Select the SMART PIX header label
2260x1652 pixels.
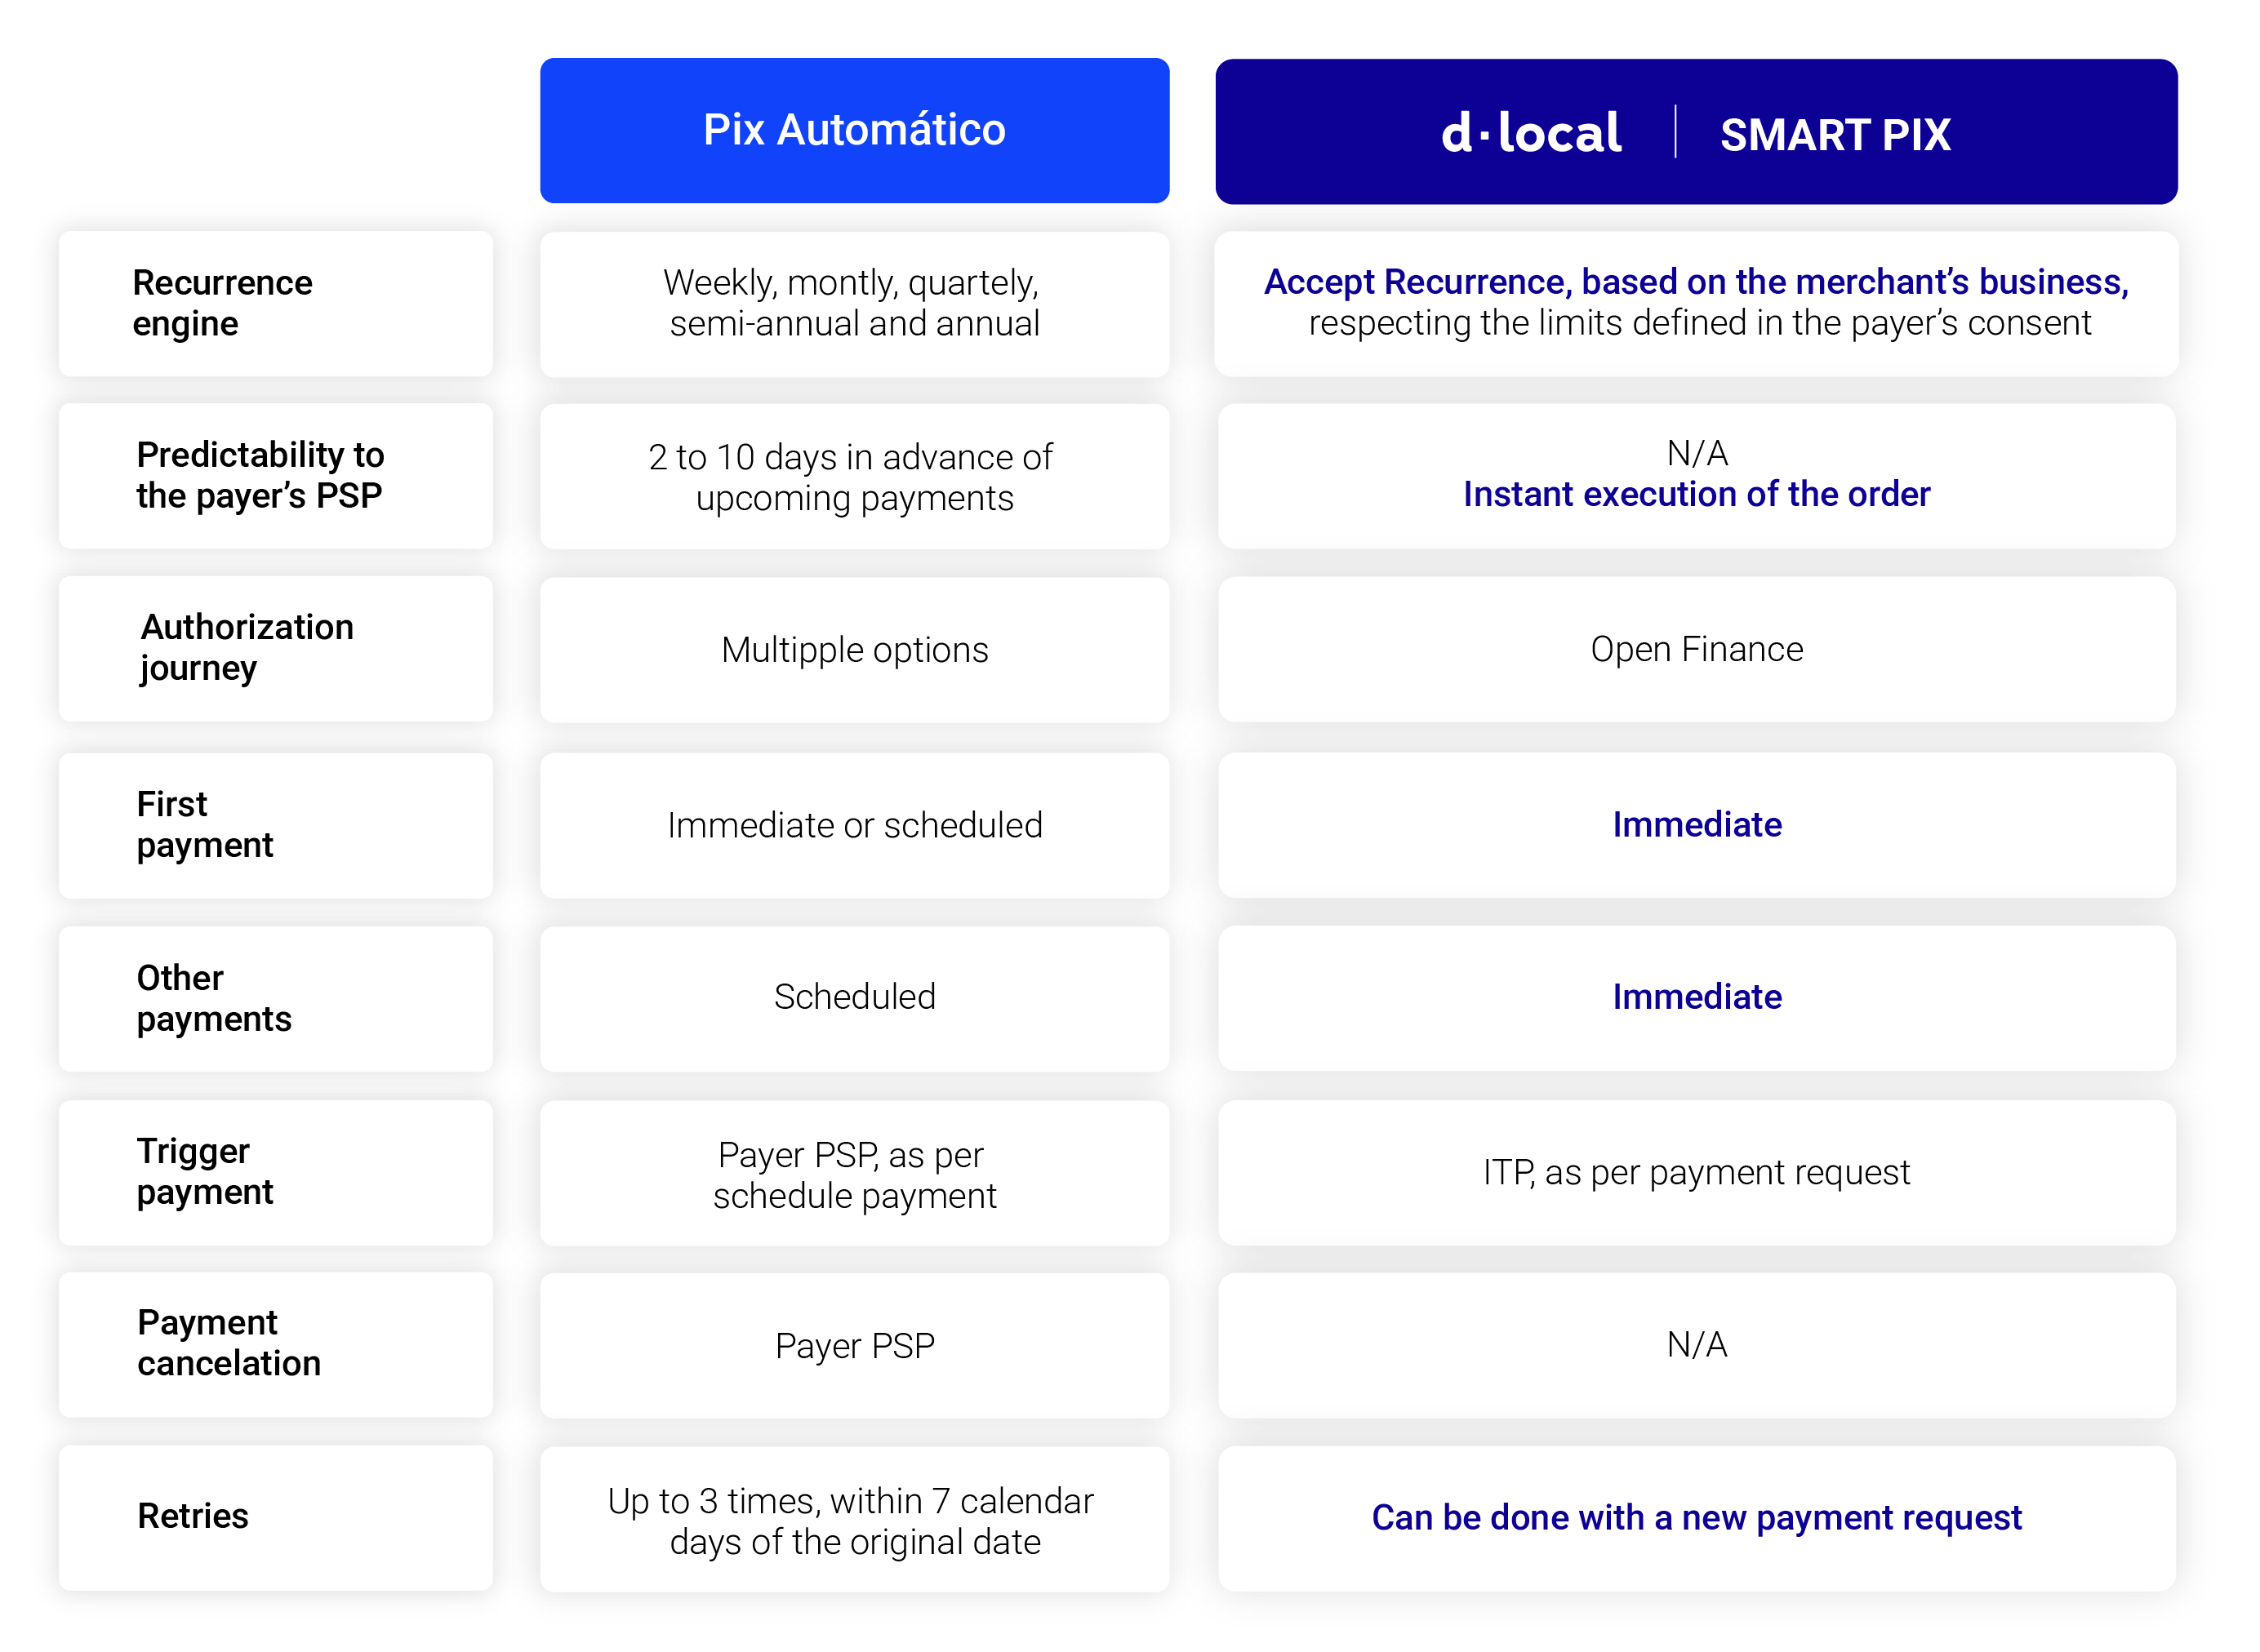[x=1835, y=135]
